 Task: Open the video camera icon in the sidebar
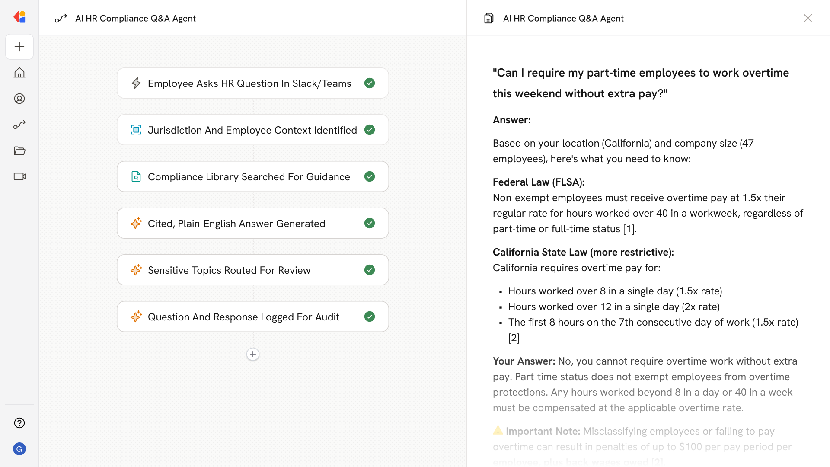(x=19, y=176)
